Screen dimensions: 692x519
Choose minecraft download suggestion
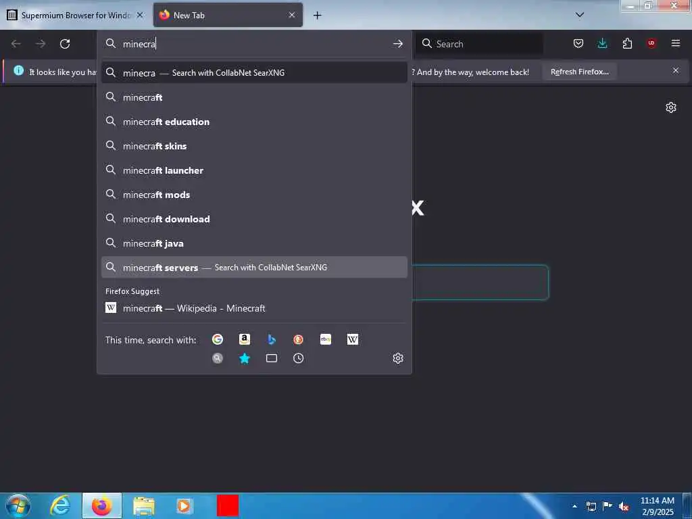click(254, 218)
